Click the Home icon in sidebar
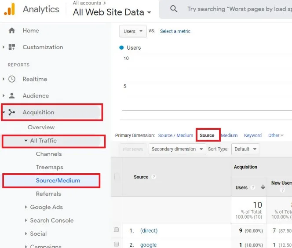292x248 pixels. [x=12, y=30]
